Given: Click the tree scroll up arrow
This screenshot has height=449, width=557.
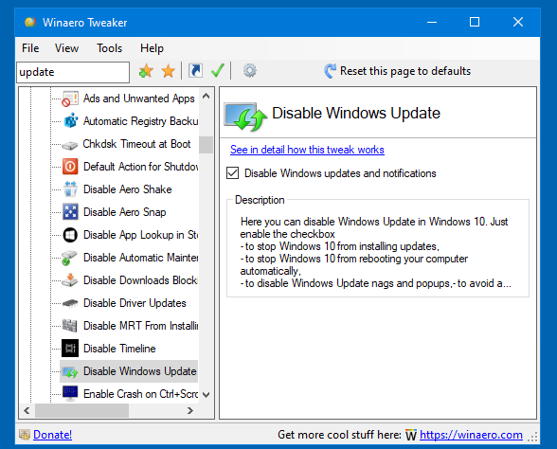Looking at the screenshot, I should (207, 96).
